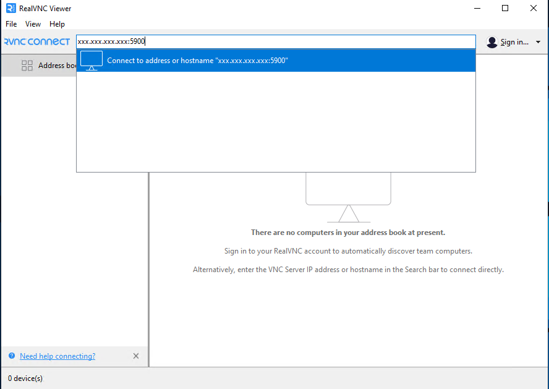Image resolution: width=549 pixels, height=389 pixels.
Task: Choose the Connect to address or hostname suggestion
Action: tap(198, 61)
